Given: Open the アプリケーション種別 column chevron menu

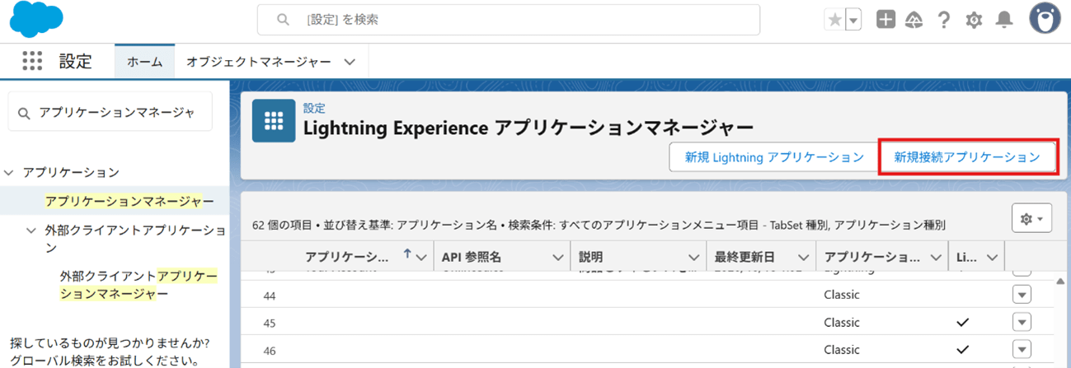Looking at the screenshot, I should point(935,258).
